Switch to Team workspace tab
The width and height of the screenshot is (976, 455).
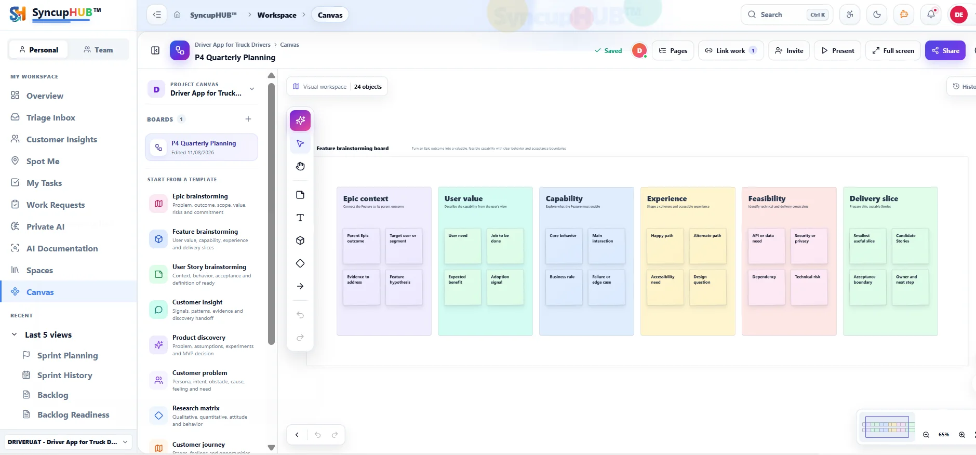point(98,50)
